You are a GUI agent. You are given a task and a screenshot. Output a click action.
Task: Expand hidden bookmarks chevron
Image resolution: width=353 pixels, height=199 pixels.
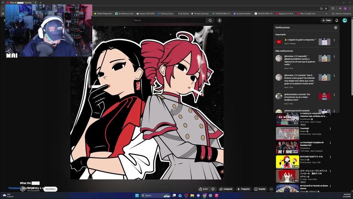click(x=327, y=14)
